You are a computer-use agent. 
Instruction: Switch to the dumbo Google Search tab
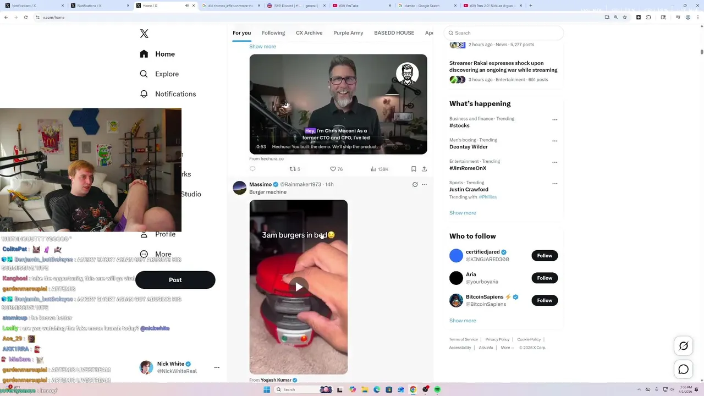[x=425, y=5]
